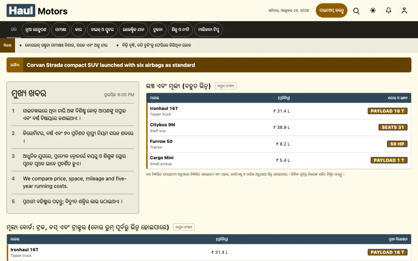The image size is (418, 261).
Task: Open the notifications bell
Action: [389, 10]
